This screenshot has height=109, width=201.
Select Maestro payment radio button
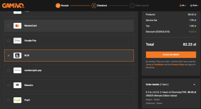pos(9,85)
